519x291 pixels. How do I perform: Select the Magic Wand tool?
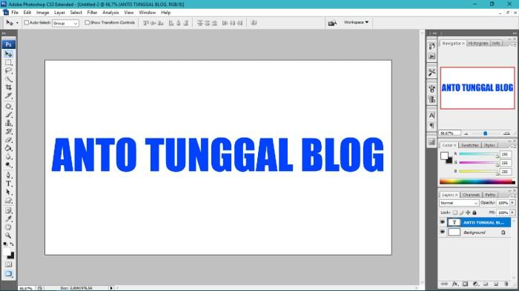(x=9, y=79)
